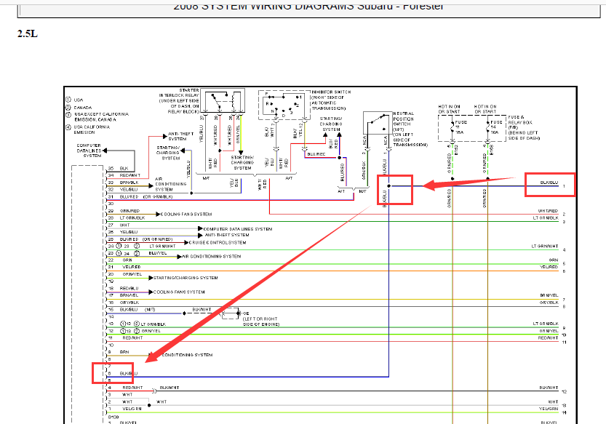606x424 pixels.
Task: Click the "STARTER INTERLOCK RELAY" component label
Action: [x=179, y=101]
